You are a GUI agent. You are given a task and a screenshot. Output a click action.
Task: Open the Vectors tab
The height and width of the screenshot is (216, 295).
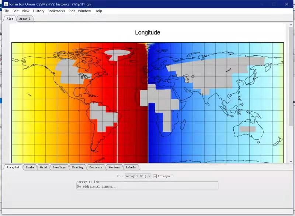tap(114, 168)
